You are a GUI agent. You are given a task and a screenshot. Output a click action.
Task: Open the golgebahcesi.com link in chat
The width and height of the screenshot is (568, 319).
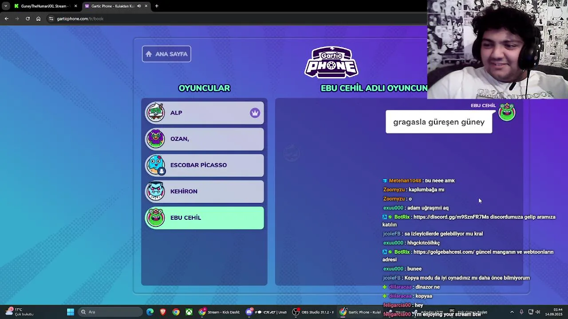(x=444, y=252)
